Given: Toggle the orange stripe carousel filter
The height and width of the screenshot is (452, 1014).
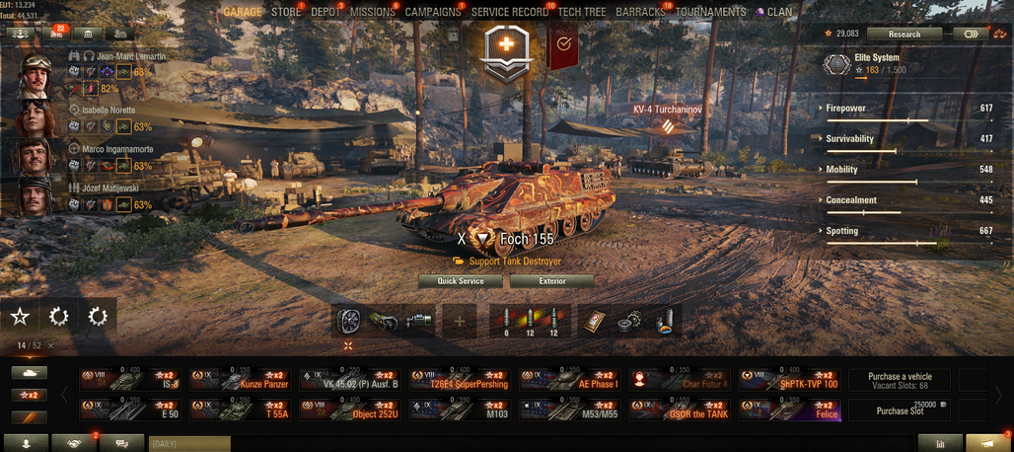Looking at the screenshot, I should [x=30, y=417].
